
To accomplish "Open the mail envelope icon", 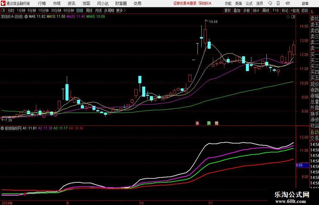I will point(288,3).
